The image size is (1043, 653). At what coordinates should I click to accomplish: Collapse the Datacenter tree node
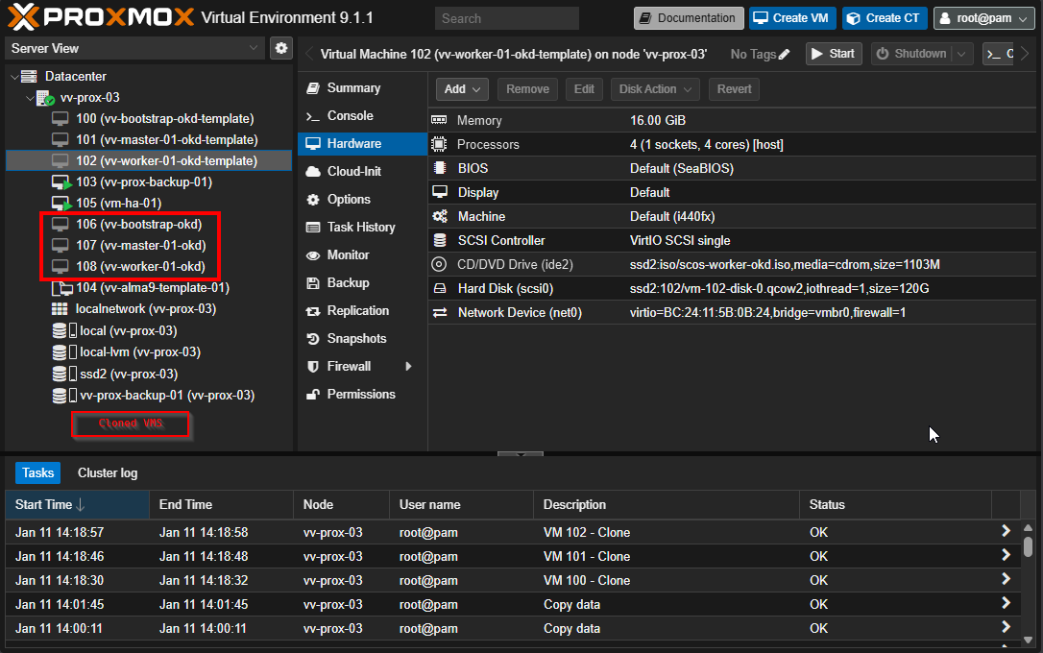(13, 77)
